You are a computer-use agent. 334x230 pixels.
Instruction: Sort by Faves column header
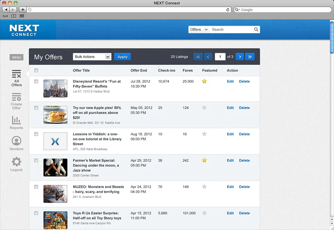point(188,70)
